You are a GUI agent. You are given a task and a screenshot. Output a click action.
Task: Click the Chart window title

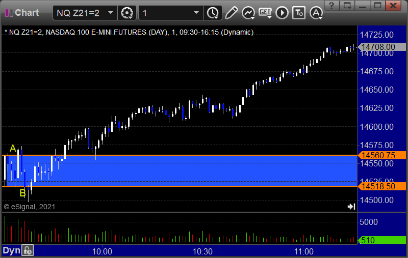pyautogui.click(x=27, y=13)
